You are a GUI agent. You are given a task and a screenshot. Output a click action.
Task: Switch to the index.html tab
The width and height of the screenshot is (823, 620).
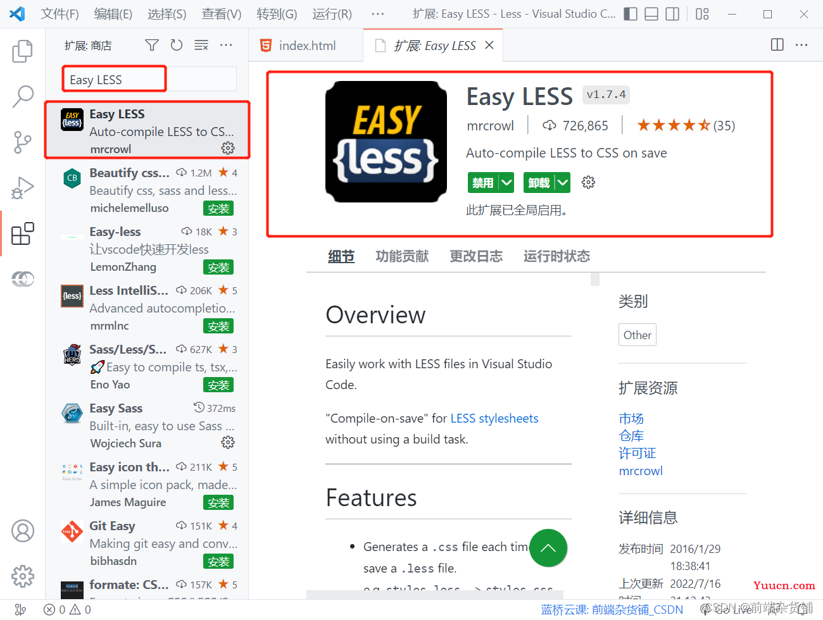pyautogui.click(x=306, y=46)
